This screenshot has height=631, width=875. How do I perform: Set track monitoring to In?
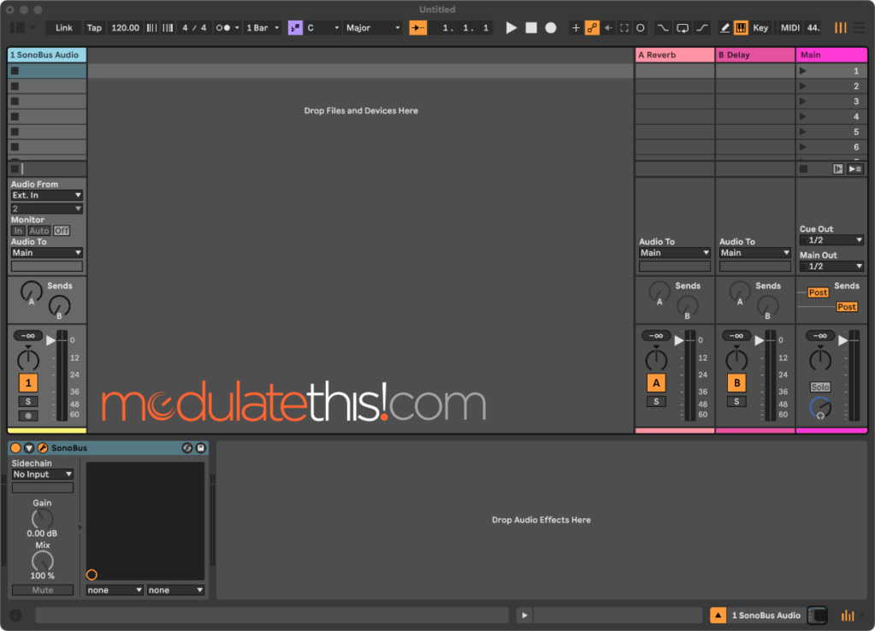pos(17,230)
